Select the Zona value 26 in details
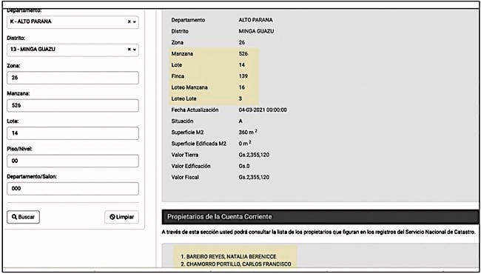This screenshot has width=481, height=274. click(242, 43)
